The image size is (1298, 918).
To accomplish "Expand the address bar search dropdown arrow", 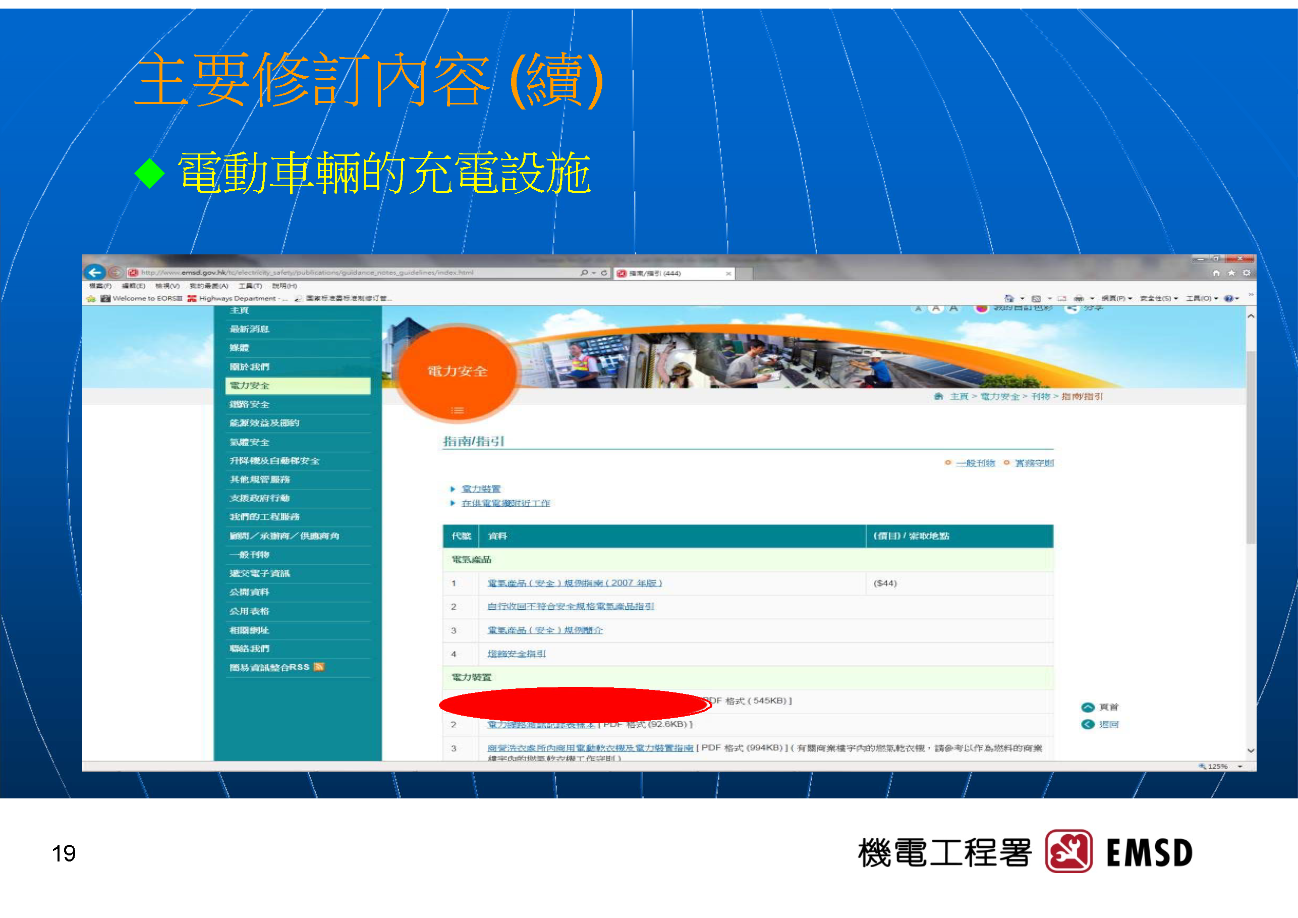I will [x=594, y=273].
